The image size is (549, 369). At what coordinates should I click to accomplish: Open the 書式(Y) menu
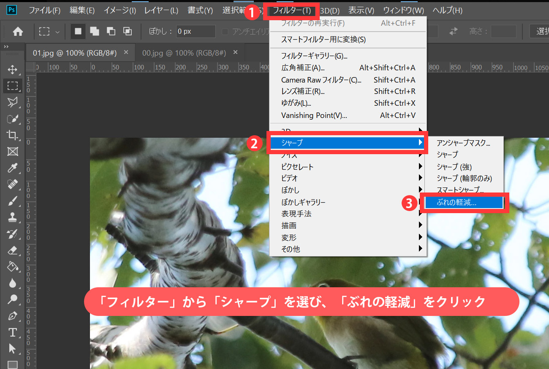coord(200,10)
